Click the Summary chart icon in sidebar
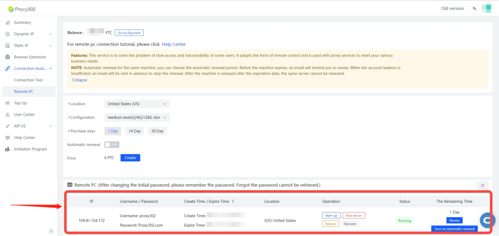This screenshot has width=499, height=236. click(x=8, y=22)
